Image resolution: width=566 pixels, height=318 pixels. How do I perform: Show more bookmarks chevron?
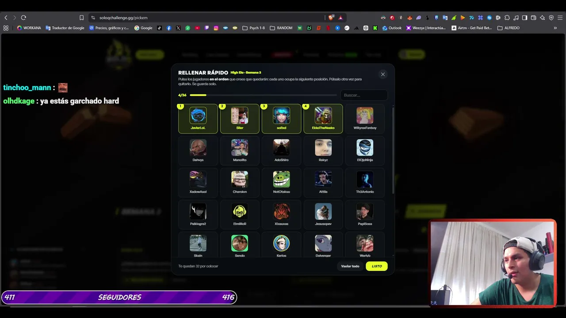coord(555,28)
